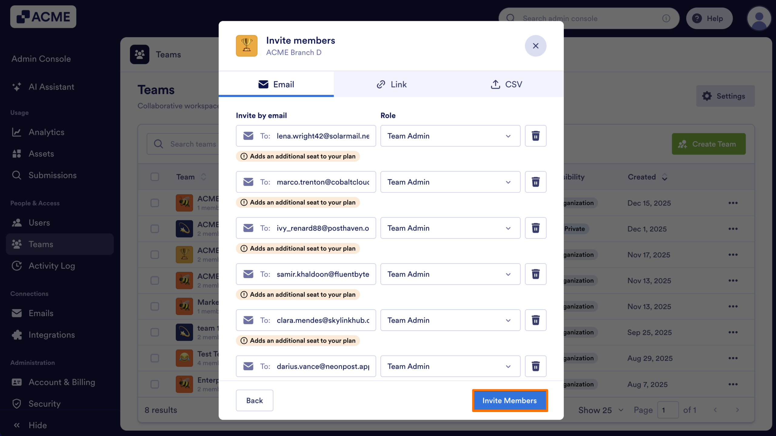Delete the lena.wright42 email invite row
The height and width of the screenshot is (436, 776).
pyautogui.click(x=535, y=136)
